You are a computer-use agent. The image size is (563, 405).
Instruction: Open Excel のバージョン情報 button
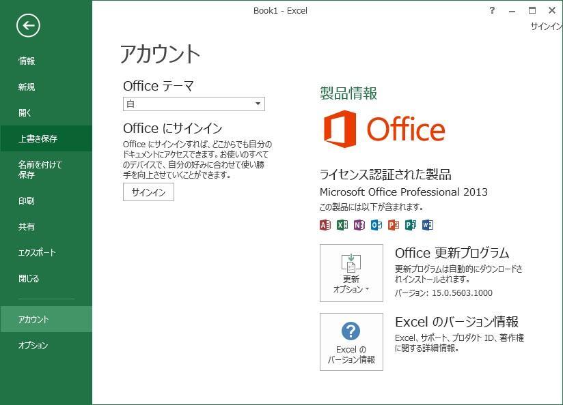(351, 342)
